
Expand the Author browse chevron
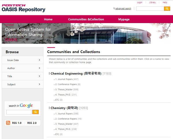point(40,68)
